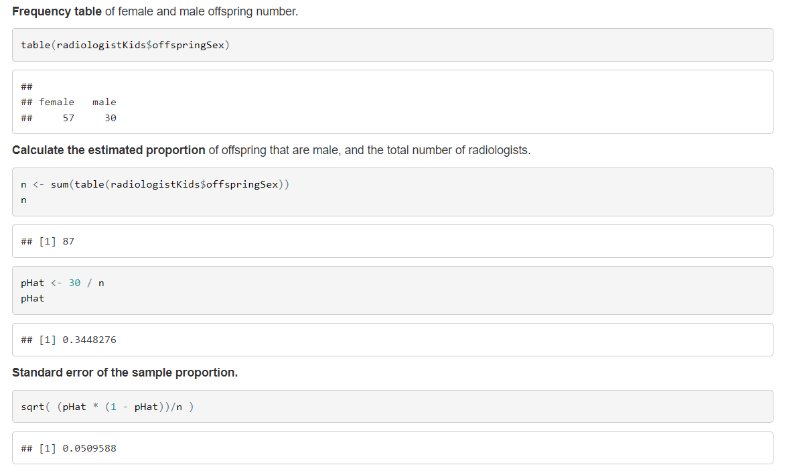Click the first '##' line in table output

pyautogui.click(x=27, y=86)
